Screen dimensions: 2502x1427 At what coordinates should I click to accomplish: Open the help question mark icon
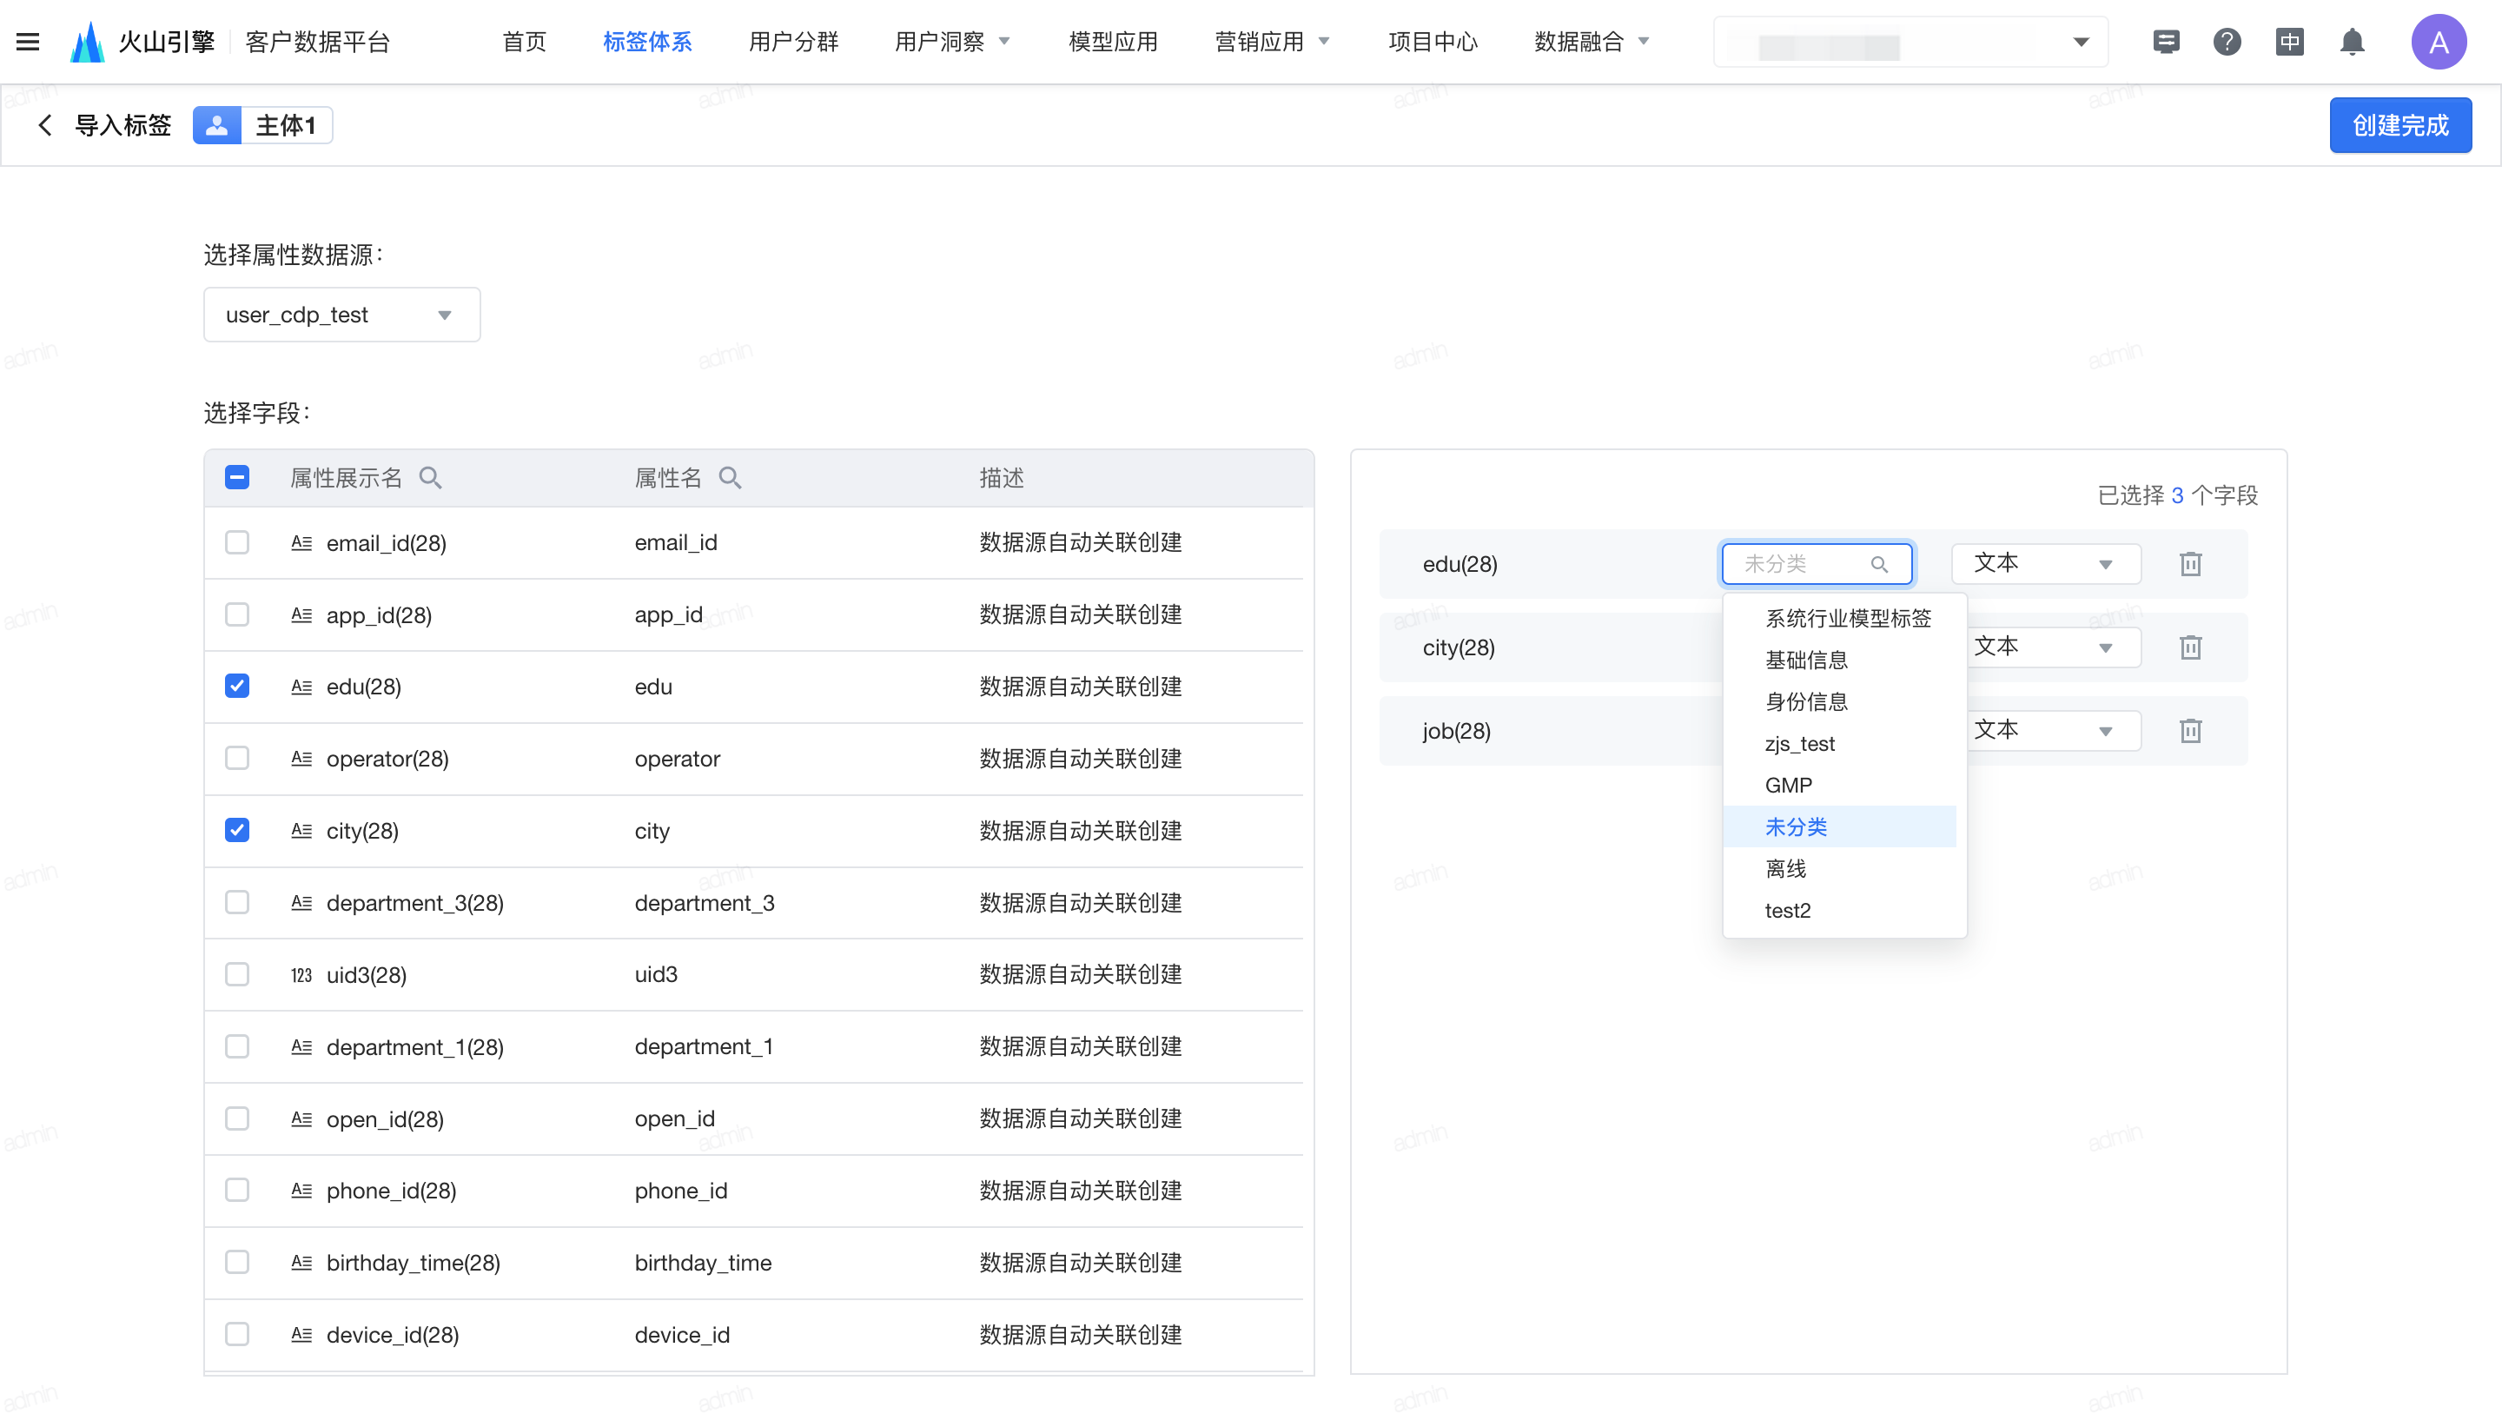click(2227, 41)
